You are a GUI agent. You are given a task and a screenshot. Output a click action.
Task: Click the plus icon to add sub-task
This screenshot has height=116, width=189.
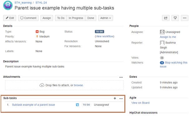click(x=115, y=98)
